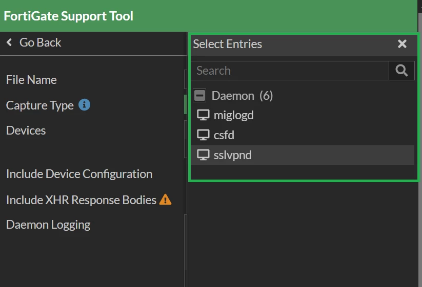422x287 pixels.
Task: Click the File Name label
Action: (x=31, y=80)
